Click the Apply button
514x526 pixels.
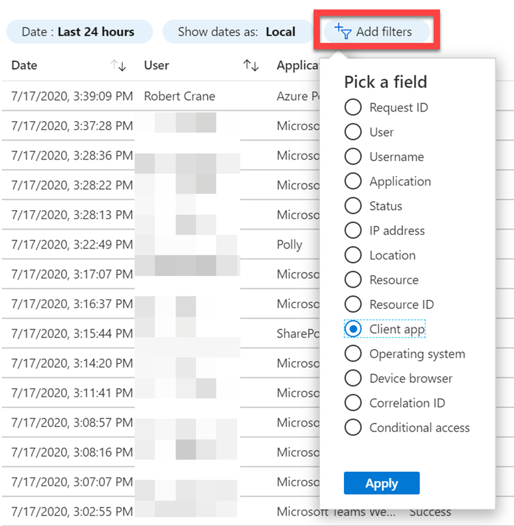tap(381, 484)
